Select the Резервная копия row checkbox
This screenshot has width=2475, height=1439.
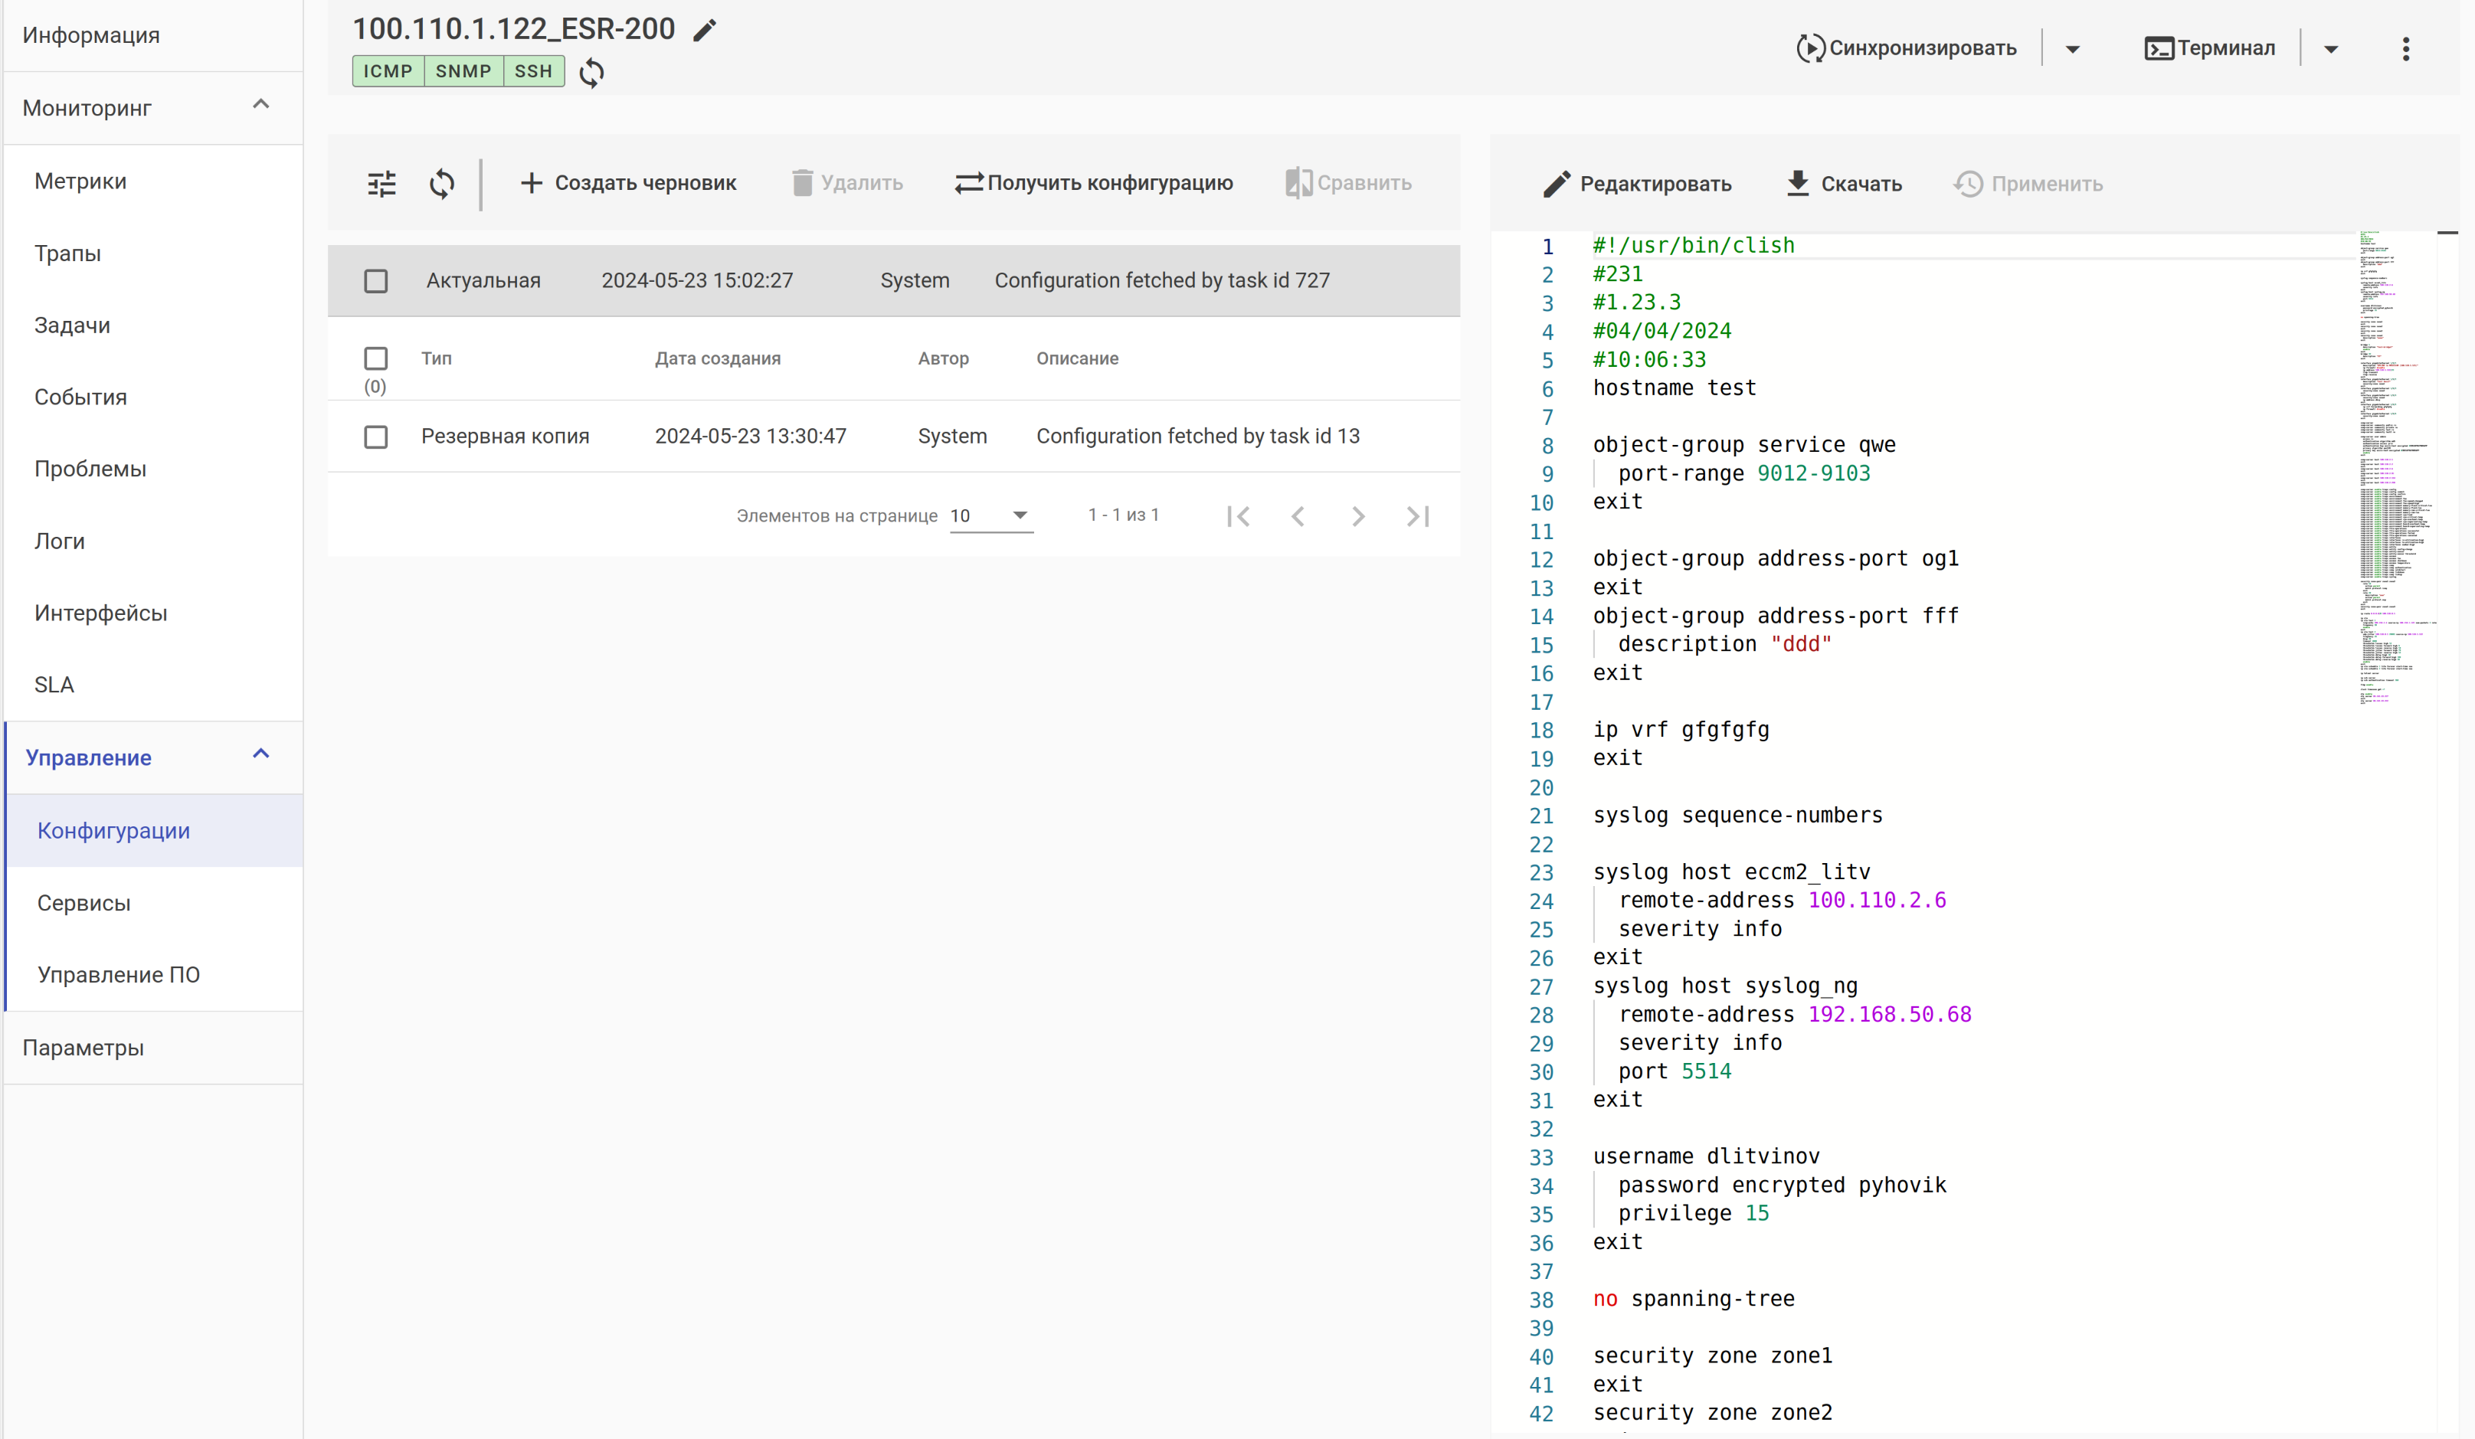[x=375, y=437]
